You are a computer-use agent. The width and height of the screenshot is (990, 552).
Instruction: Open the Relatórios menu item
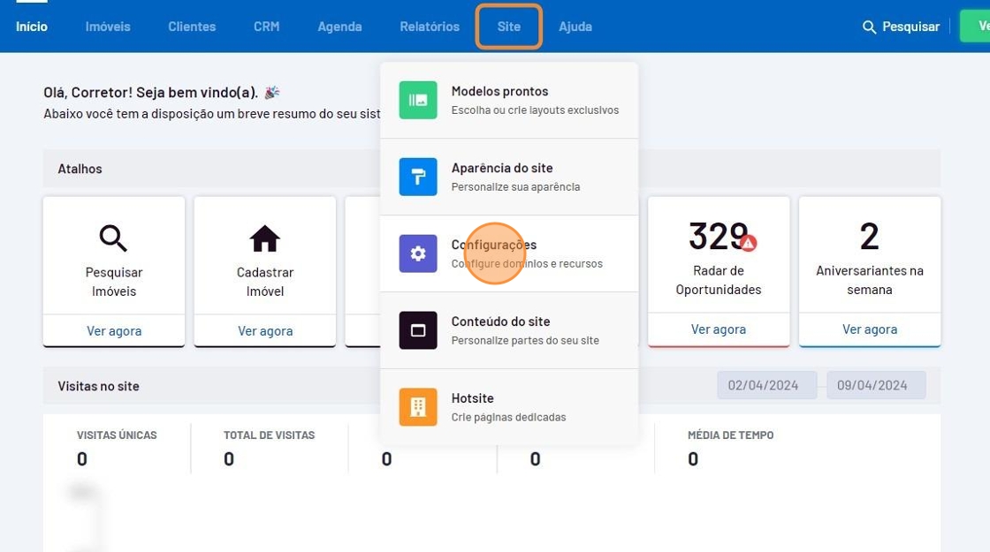click(429, 26)
